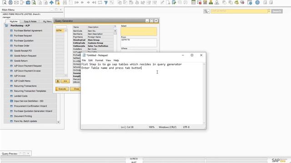This screenshot has width=291, height=163.
Task: Open Document Printing menu item
Action: (23, 116)
